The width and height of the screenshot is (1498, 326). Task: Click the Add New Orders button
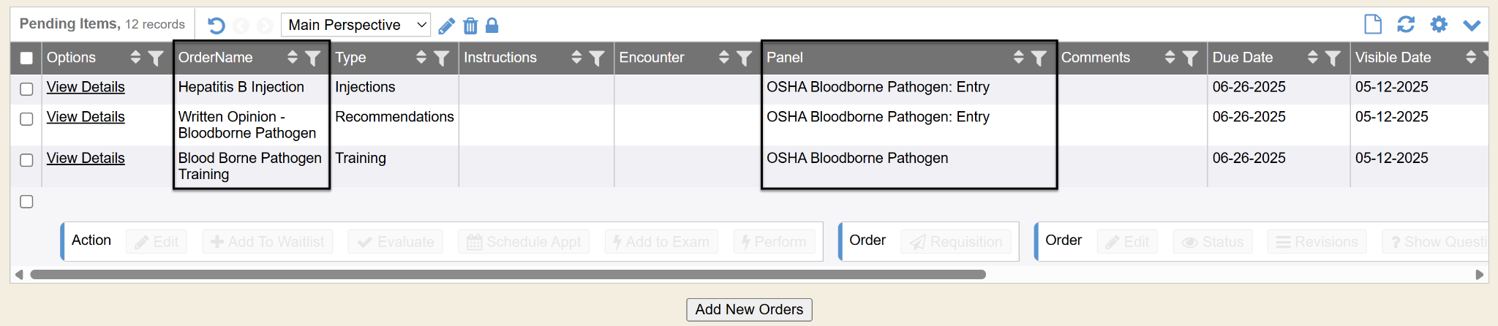749,309
